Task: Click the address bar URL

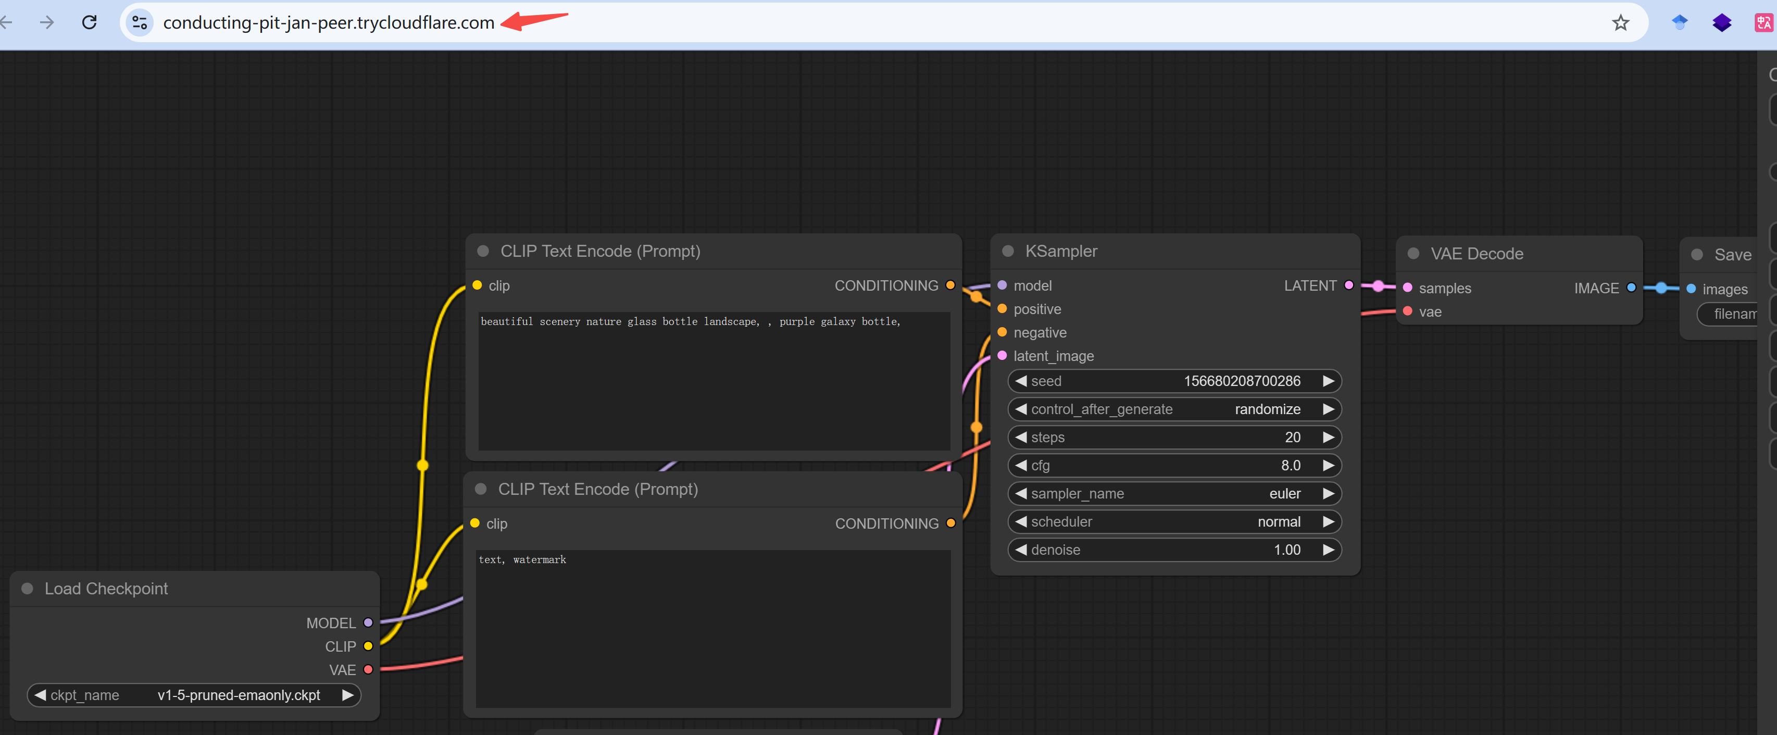Action: [328, 23]
